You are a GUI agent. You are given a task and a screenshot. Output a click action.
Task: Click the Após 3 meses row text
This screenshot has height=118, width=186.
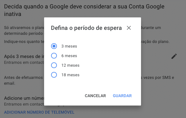point(24,56)
